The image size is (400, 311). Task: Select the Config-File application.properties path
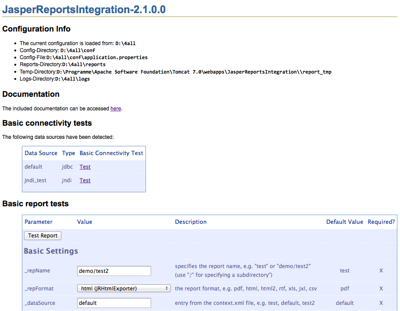click(97, 57)
